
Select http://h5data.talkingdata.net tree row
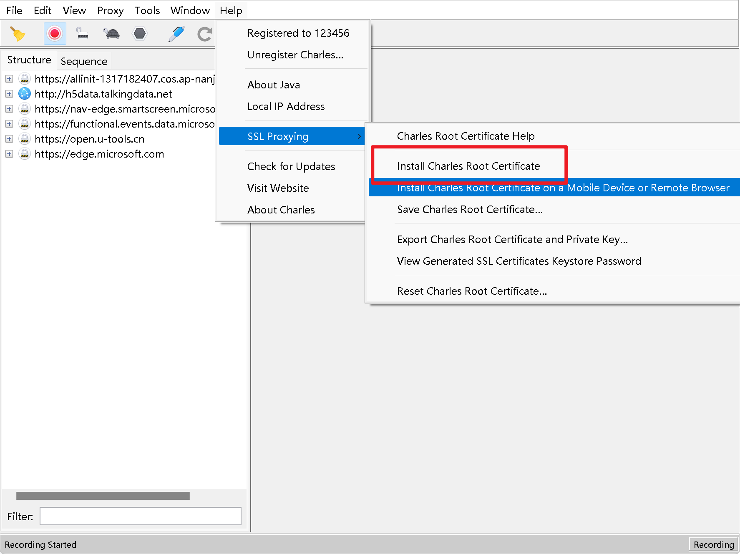[103, 94]
